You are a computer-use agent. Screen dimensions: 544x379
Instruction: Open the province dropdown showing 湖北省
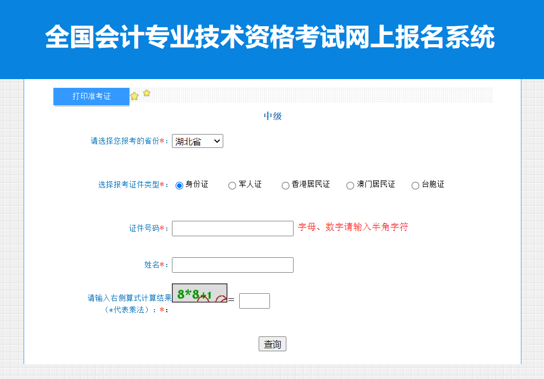click(x=197, y=141)
